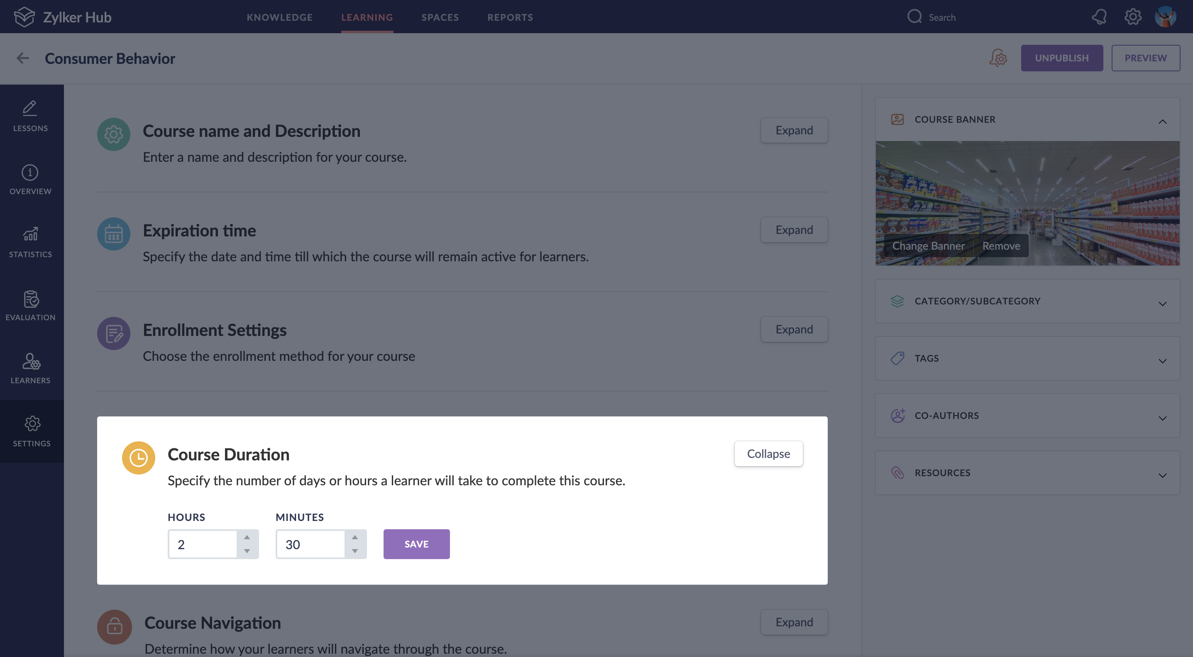Open the Learners sidebar section
Screen dimensions: 1193x657
point(31,368)
